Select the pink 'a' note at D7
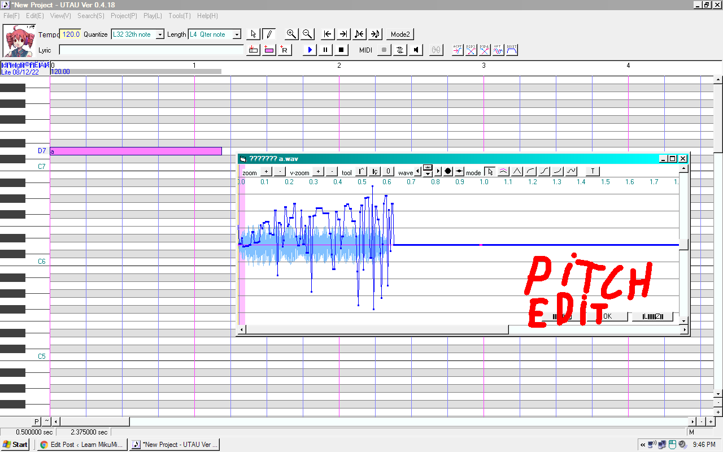The image size is (723, 452). click(136, 151)
